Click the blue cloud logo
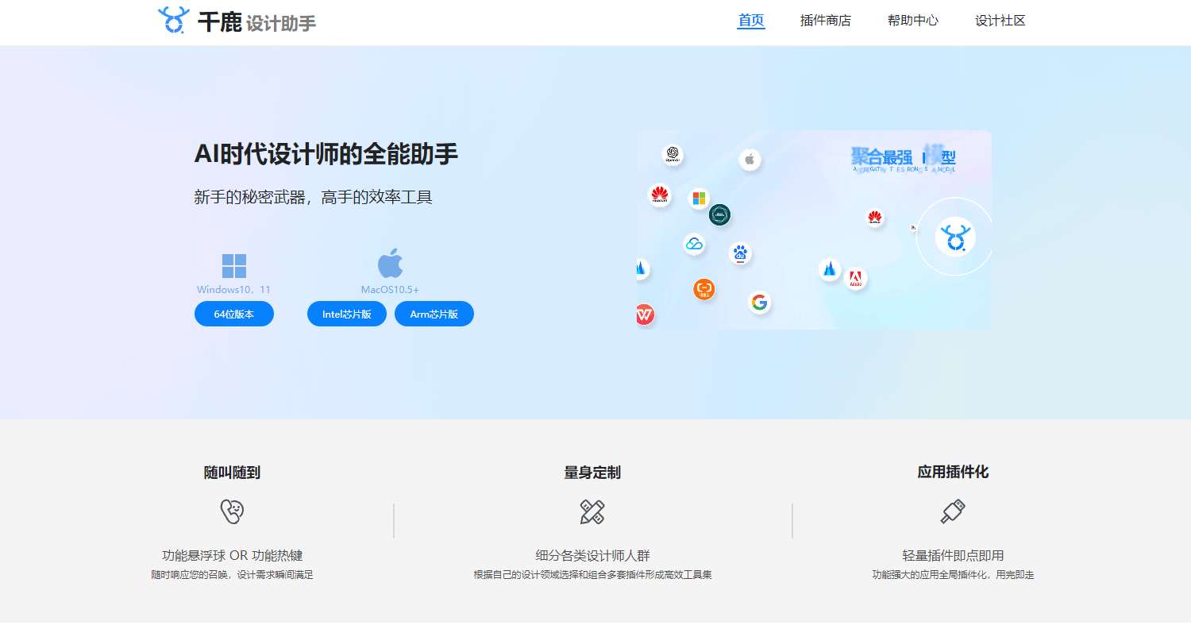Screen dimensions: 1191x625 coord(695,244)
